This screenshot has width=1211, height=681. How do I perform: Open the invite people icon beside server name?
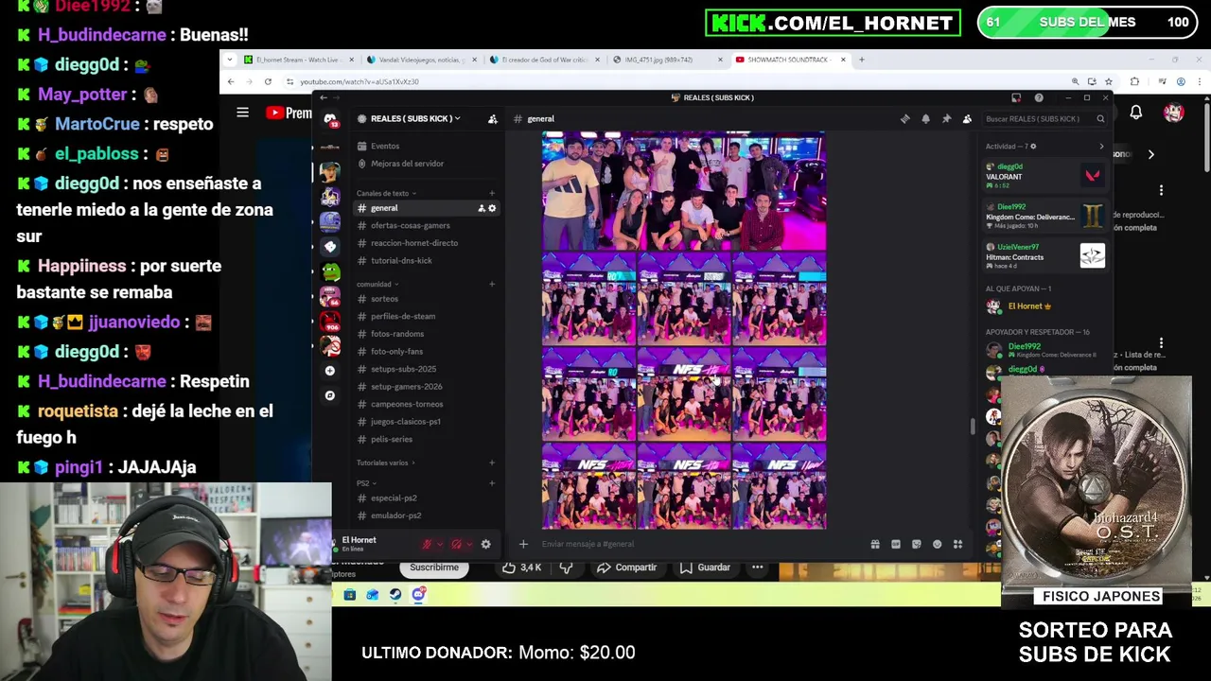click(492, 119)
